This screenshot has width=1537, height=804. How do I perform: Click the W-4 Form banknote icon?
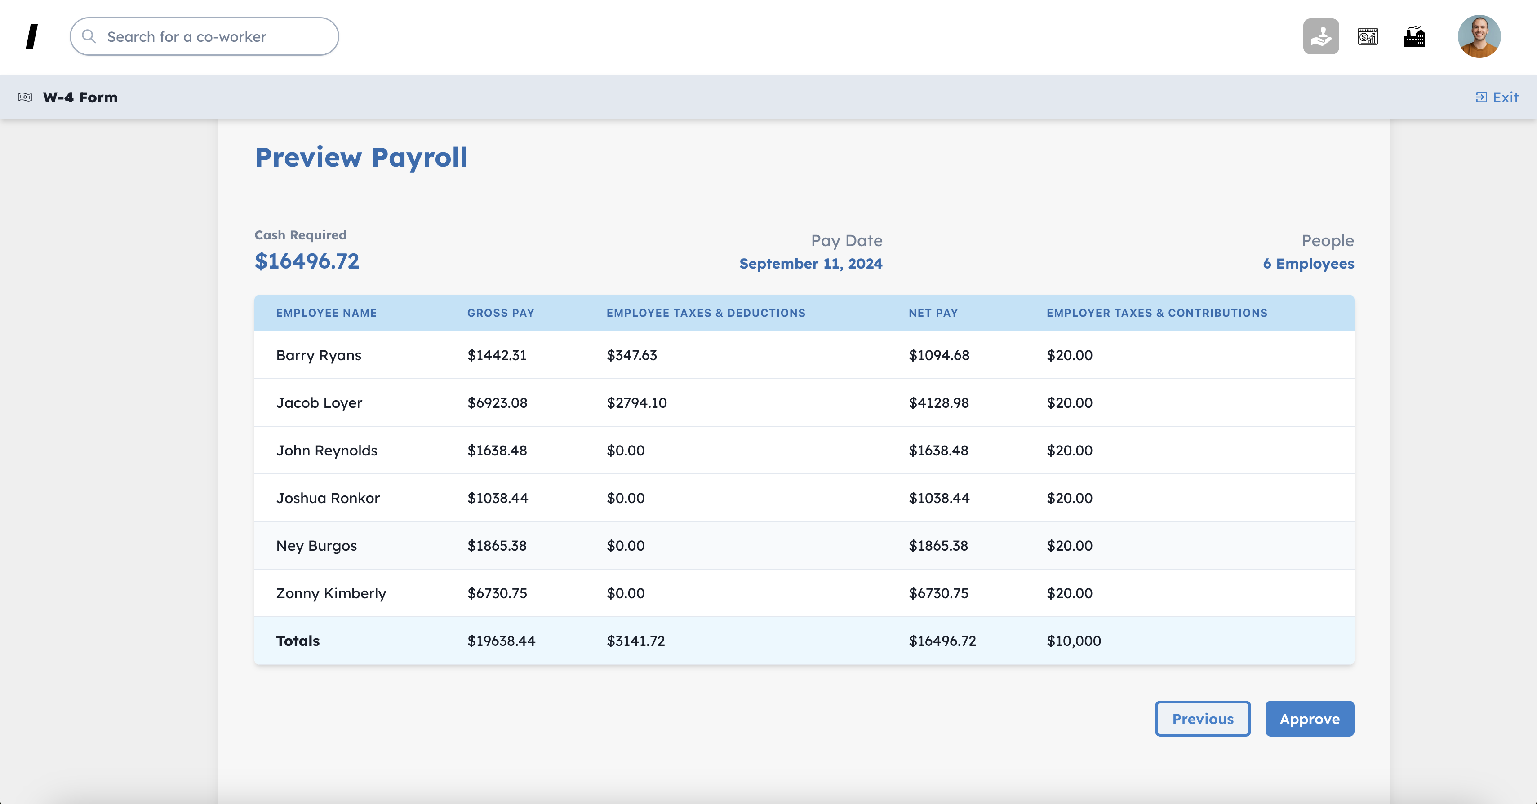(25, 97)
